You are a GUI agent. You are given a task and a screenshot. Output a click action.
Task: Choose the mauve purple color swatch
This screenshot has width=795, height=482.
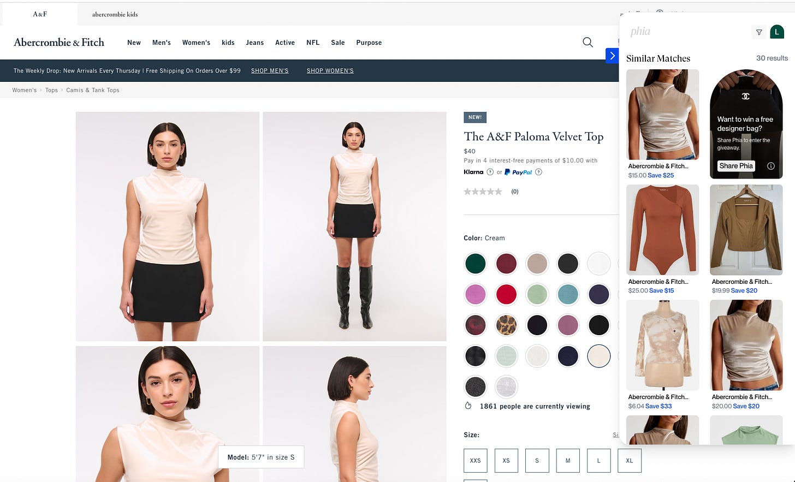pos(568,325)
